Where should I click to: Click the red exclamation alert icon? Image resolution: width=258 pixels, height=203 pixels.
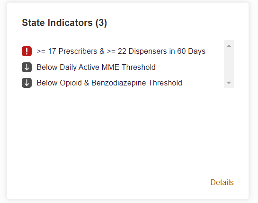[27, 51]
